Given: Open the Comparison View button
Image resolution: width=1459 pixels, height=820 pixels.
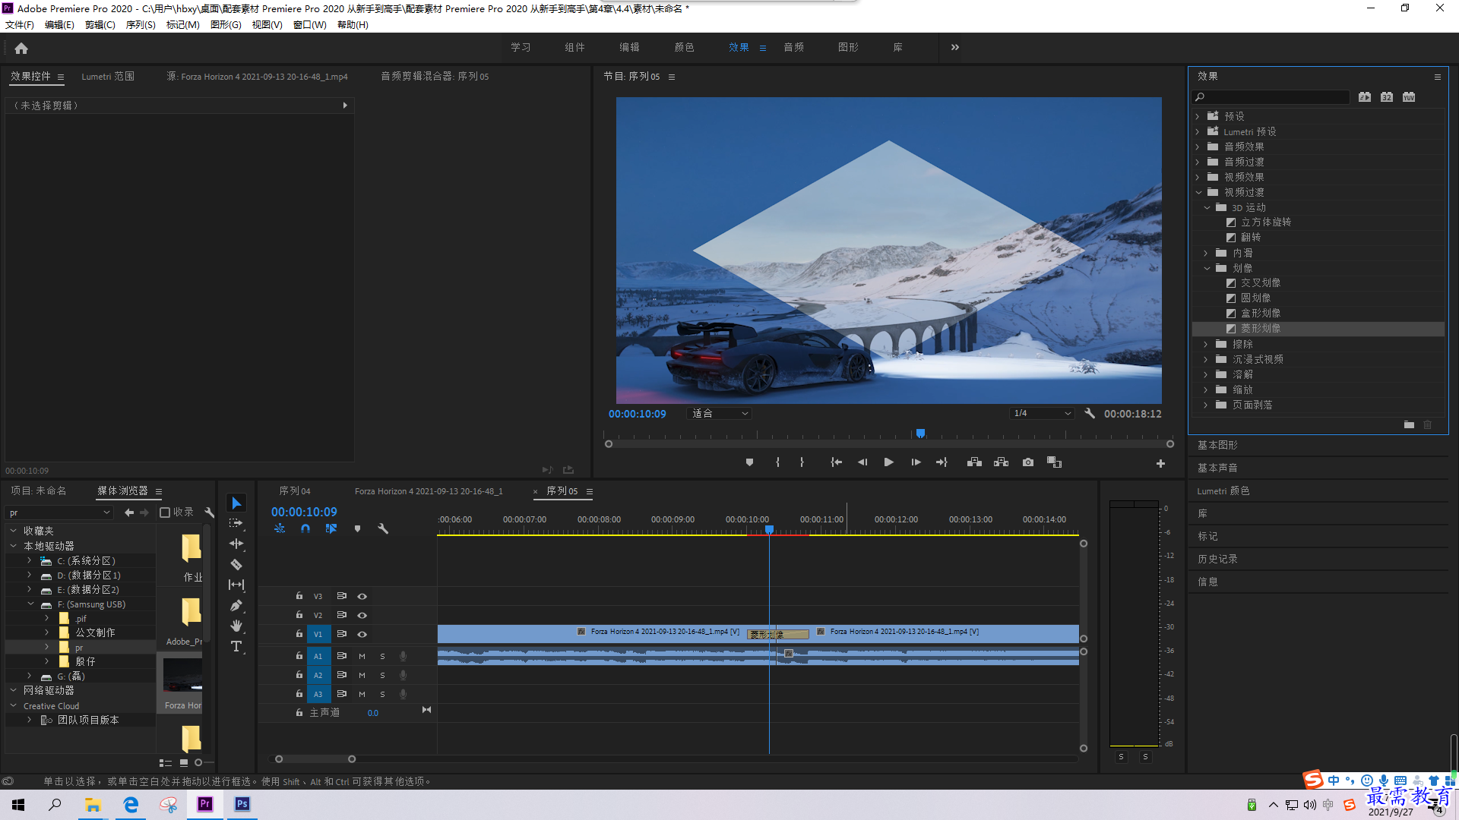Looking at the screenshot, I should click(1054, 462).
